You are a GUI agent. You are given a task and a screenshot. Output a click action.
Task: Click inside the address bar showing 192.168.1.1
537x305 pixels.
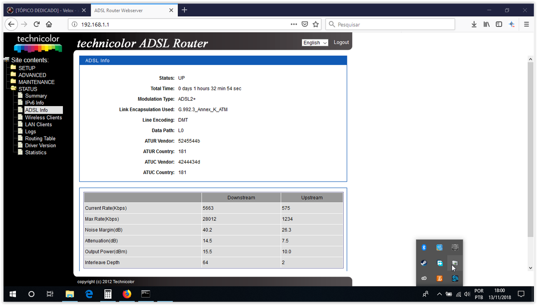126,24
